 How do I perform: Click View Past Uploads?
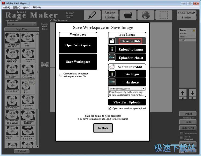tap(127, 102)
